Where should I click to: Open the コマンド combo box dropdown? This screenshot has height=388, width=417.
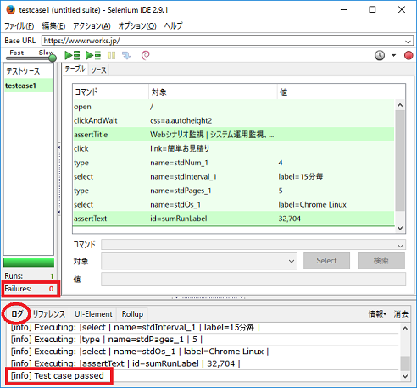pyautogui.click(x=400, y=245)
